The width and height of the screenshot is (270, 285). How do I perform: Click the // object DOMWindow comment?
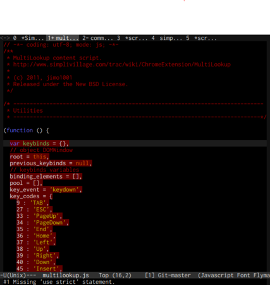tap(41, 150)
